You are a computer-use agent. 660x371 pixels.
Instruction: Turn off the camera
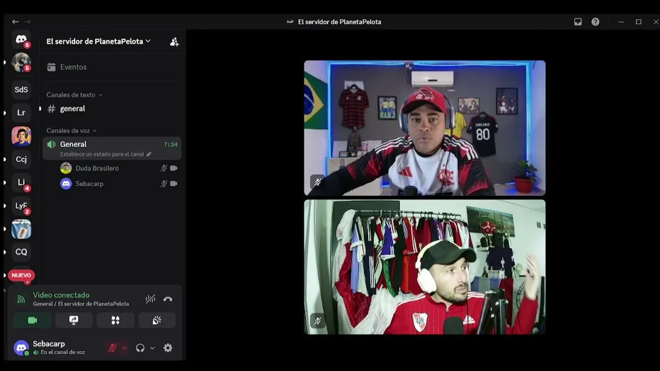pyautogui.click(x=32, y=321)
